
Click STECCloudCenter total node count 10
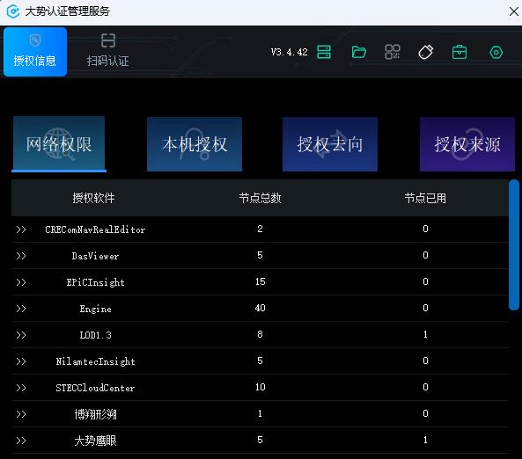[260, 387]
